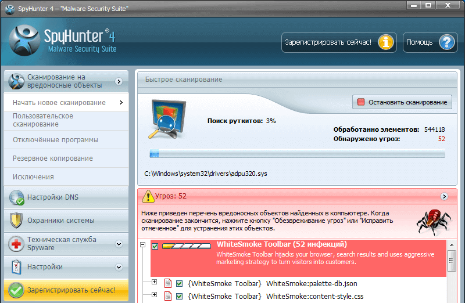Click the Охранники системы shield icon
The image size is (465, 303).
[x=16, y=221]
